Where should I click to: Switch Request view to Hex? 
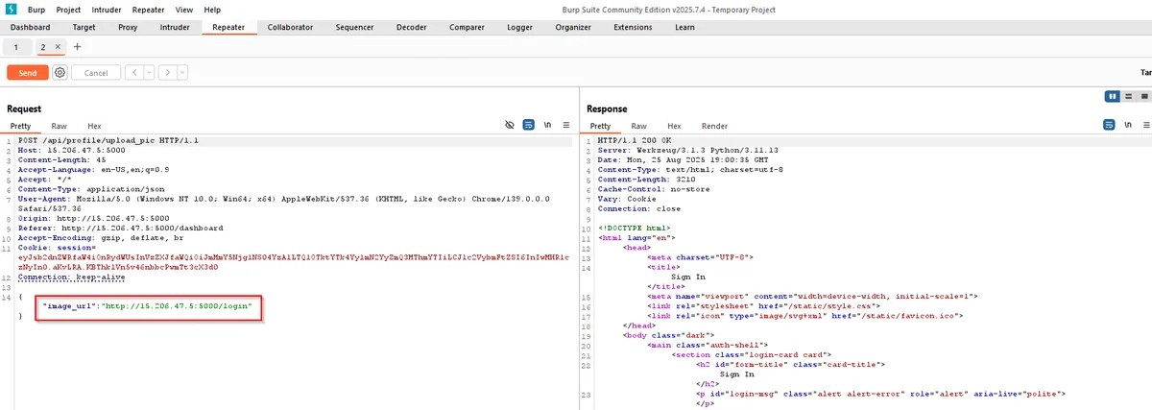[x=94, y=126]
